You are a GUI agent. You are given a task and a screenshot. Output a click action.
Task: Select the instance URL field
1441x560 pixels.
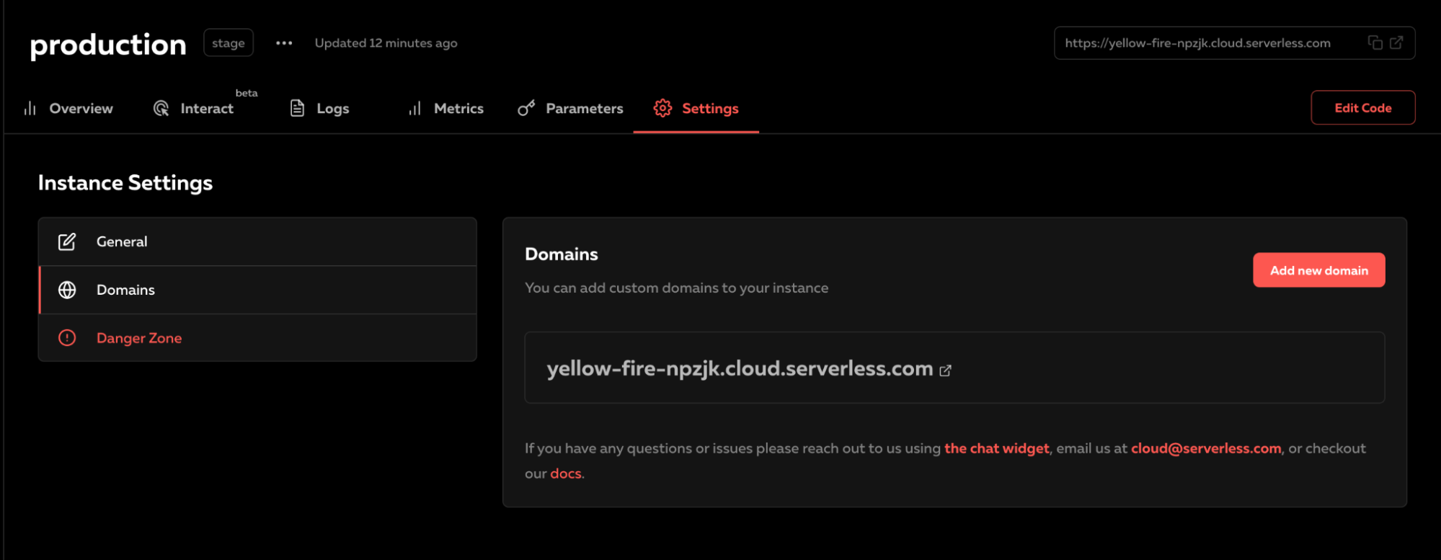click(1197, 43)
